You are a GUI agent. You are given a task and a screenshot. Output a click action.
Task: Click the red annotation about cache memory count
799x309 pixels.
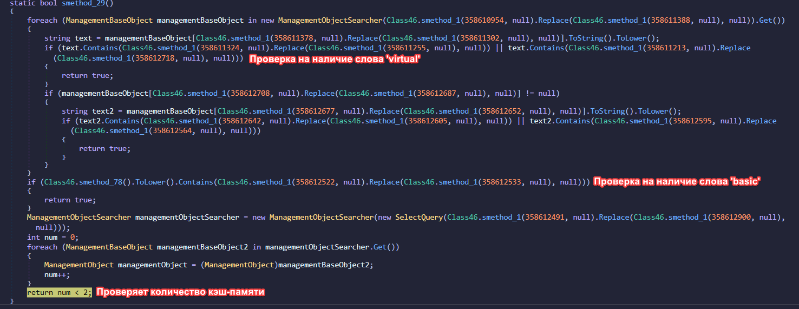click(181, 292)
